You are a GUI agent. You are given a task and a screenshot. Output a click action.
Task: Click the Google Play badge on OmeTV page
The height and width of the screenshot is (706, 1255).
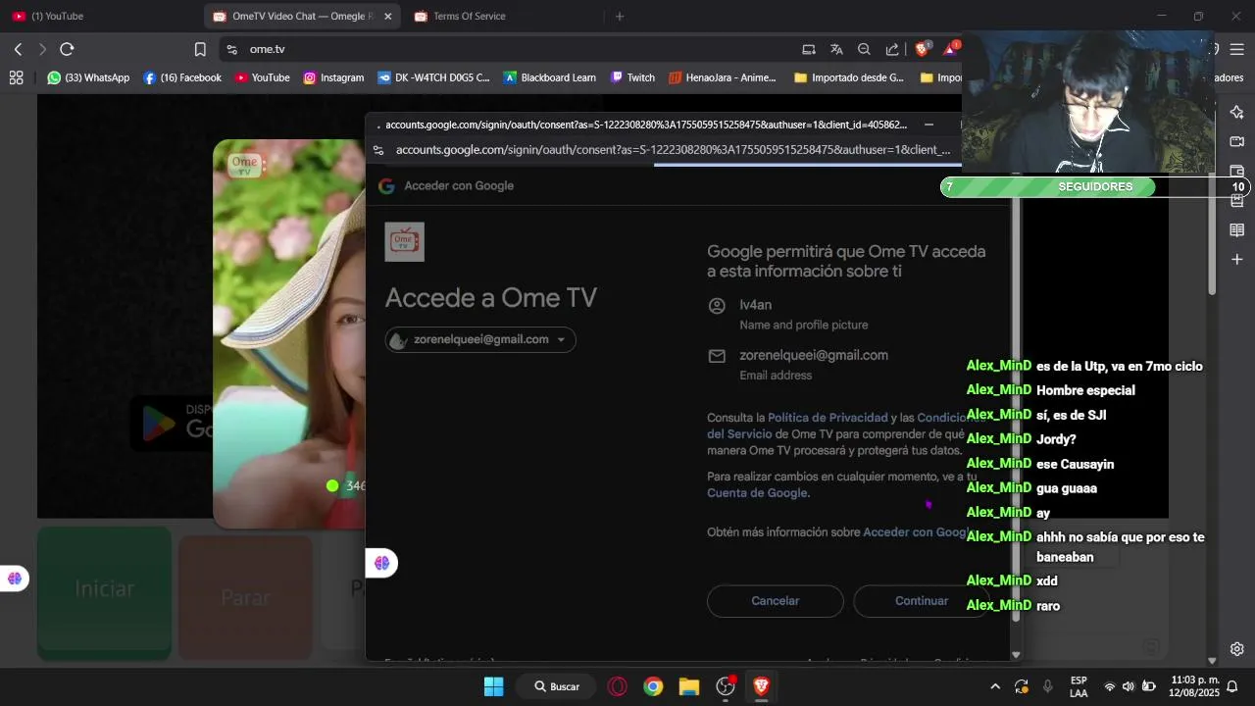[x=173, y=424]
